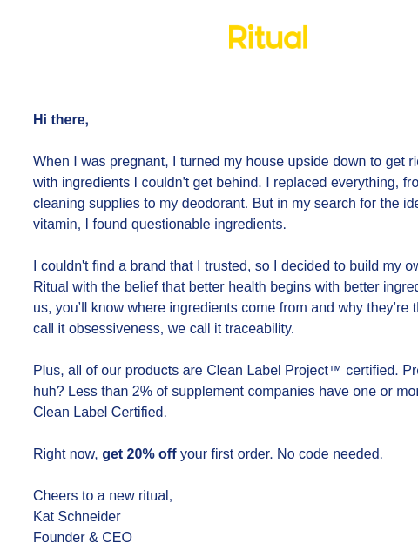Click the name 'Kat Schneider'
Screen dimensions: 418x557
click(x=77, y=516)
